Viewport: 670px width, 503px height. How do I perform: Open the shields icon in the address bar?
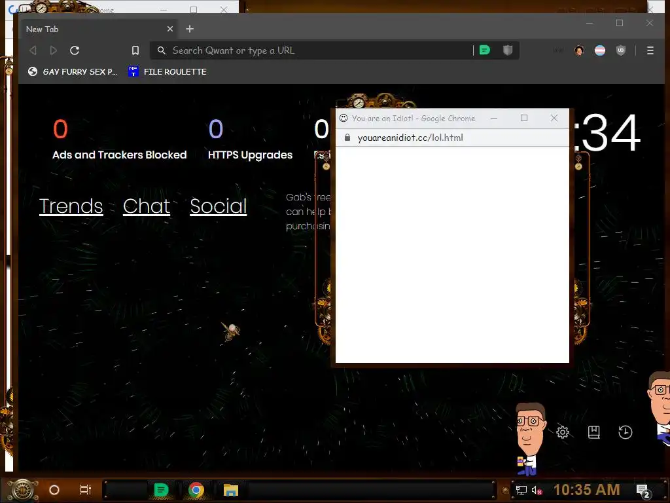point(508,50)
